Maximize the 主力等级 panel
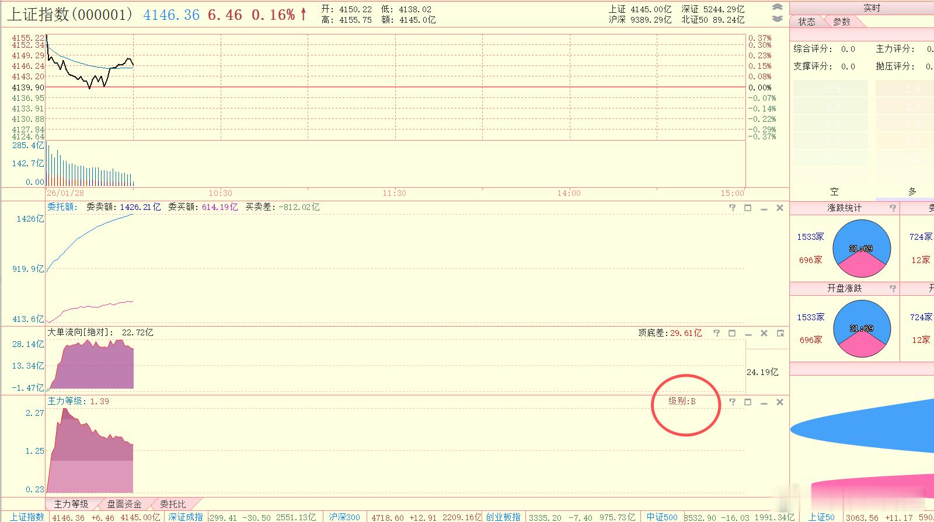Image resolution: width=934 pixels, height=522 pixels. tap(748, 402)
